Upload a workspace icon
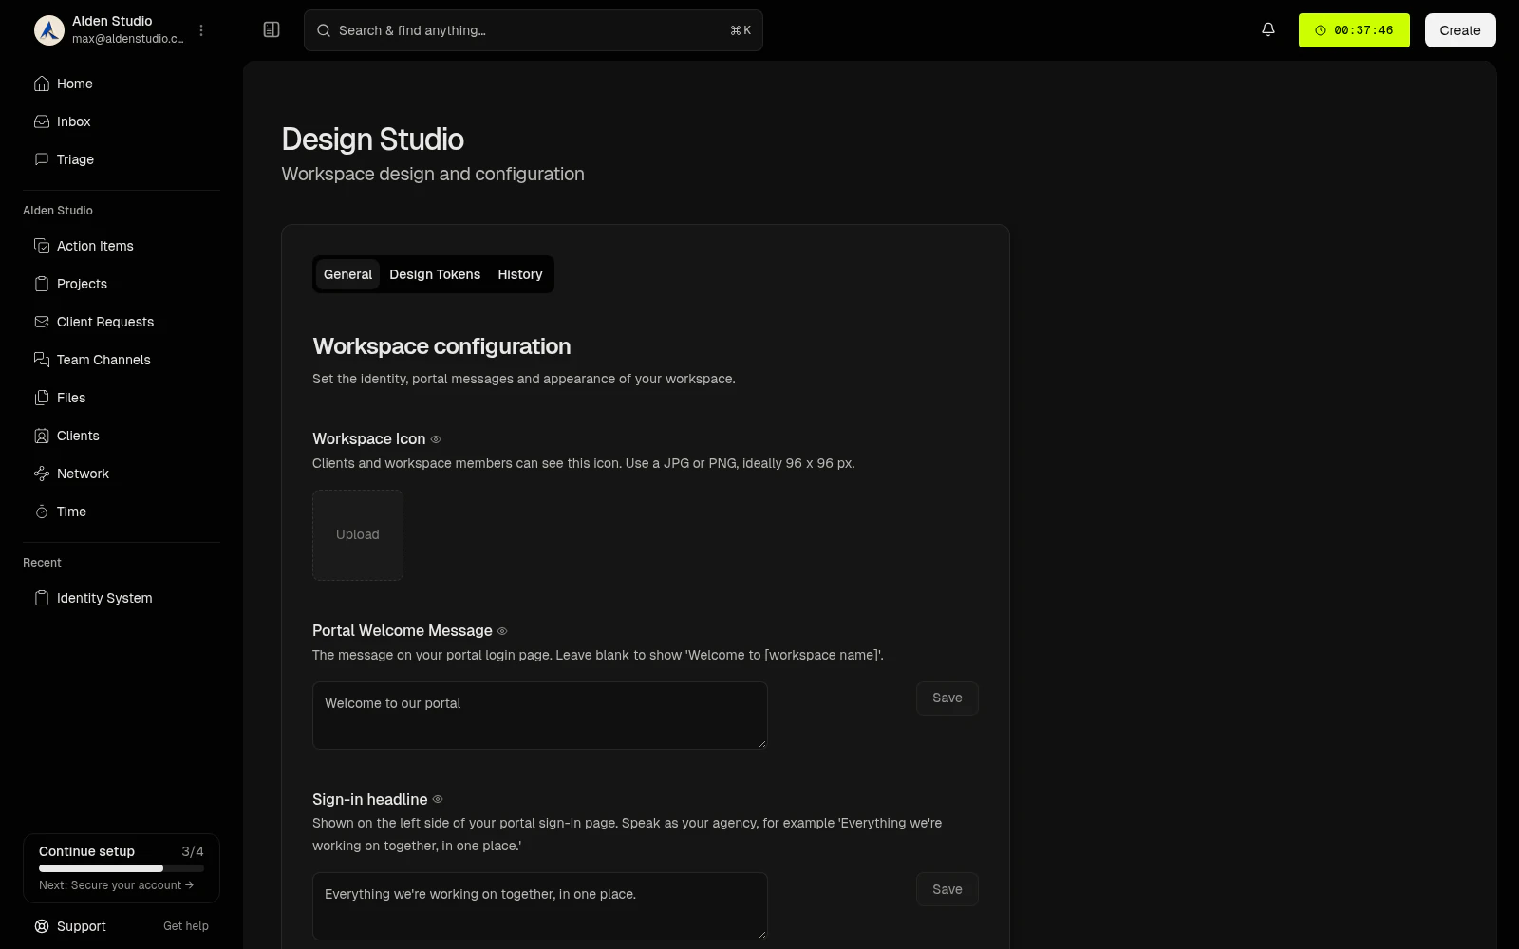 358,535
